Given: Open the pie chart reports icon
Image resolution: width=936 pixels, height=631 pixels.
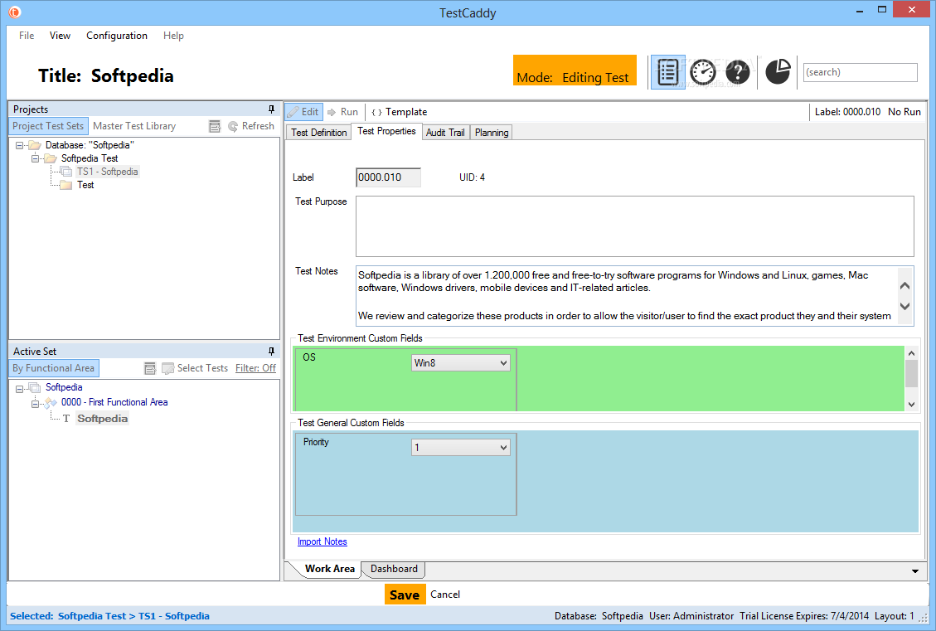Looking at the screenshot, I should click(778, 71).
